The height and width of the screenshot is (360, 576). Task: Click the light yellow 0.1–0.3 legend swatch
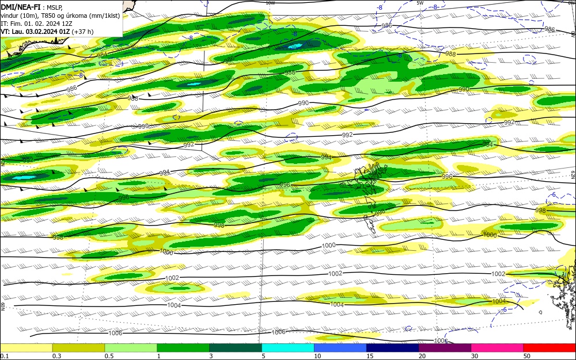click(x=26, y=348)
